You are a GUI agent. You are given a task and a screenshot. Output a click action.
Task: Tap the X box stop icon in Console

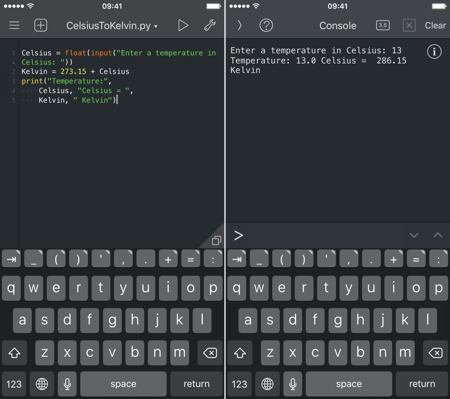pyautogui.click(x=409, y=25)
